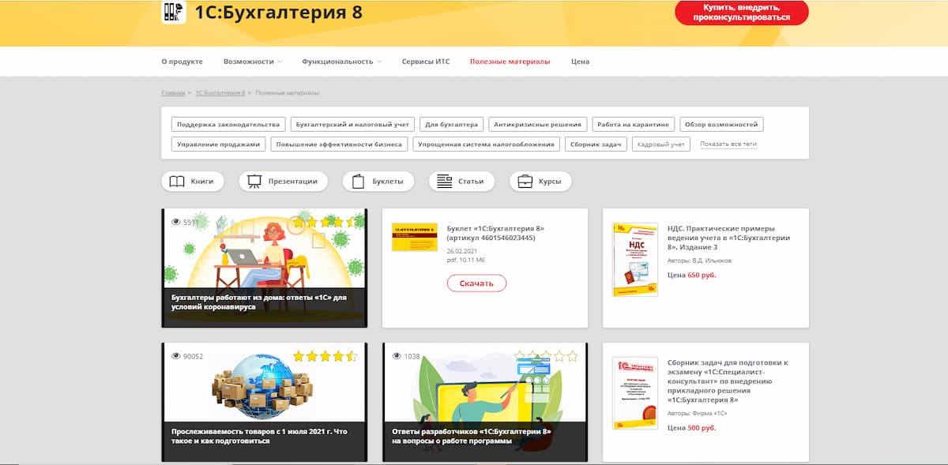Viewport: 948px width, 465px height.
Task: Rate the globe article five stars
Action: [352, 356]
